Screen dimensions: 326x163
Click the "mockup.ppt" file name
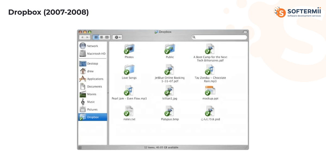coord(210,99)
